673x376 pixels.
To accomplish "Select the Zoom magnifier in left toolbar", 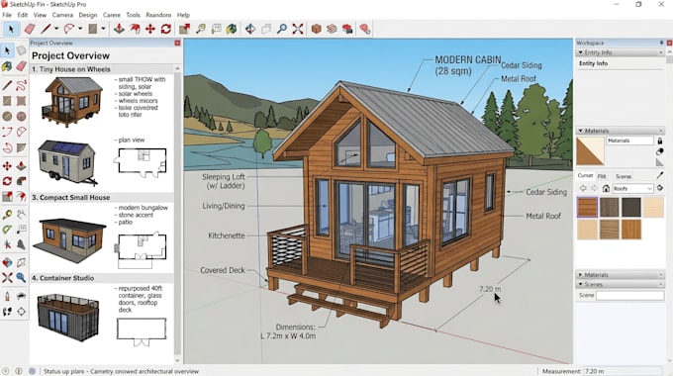I will coord(21,277).
